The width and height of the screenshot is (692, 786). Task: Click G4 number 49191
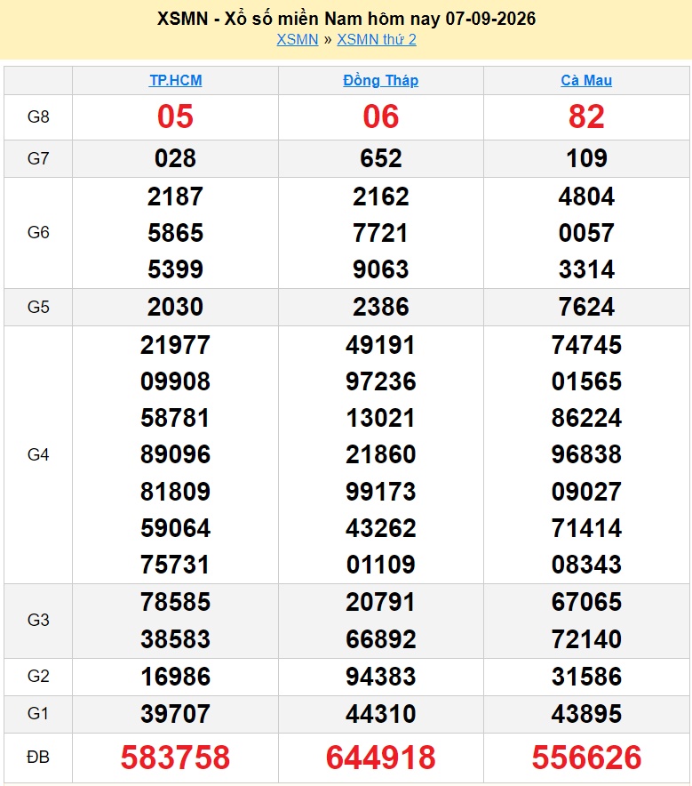[380, 345]
